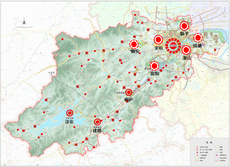Click the map scale bar
Image resolution: width=230 pixels, height=167 pixels.
coord(24,27)
